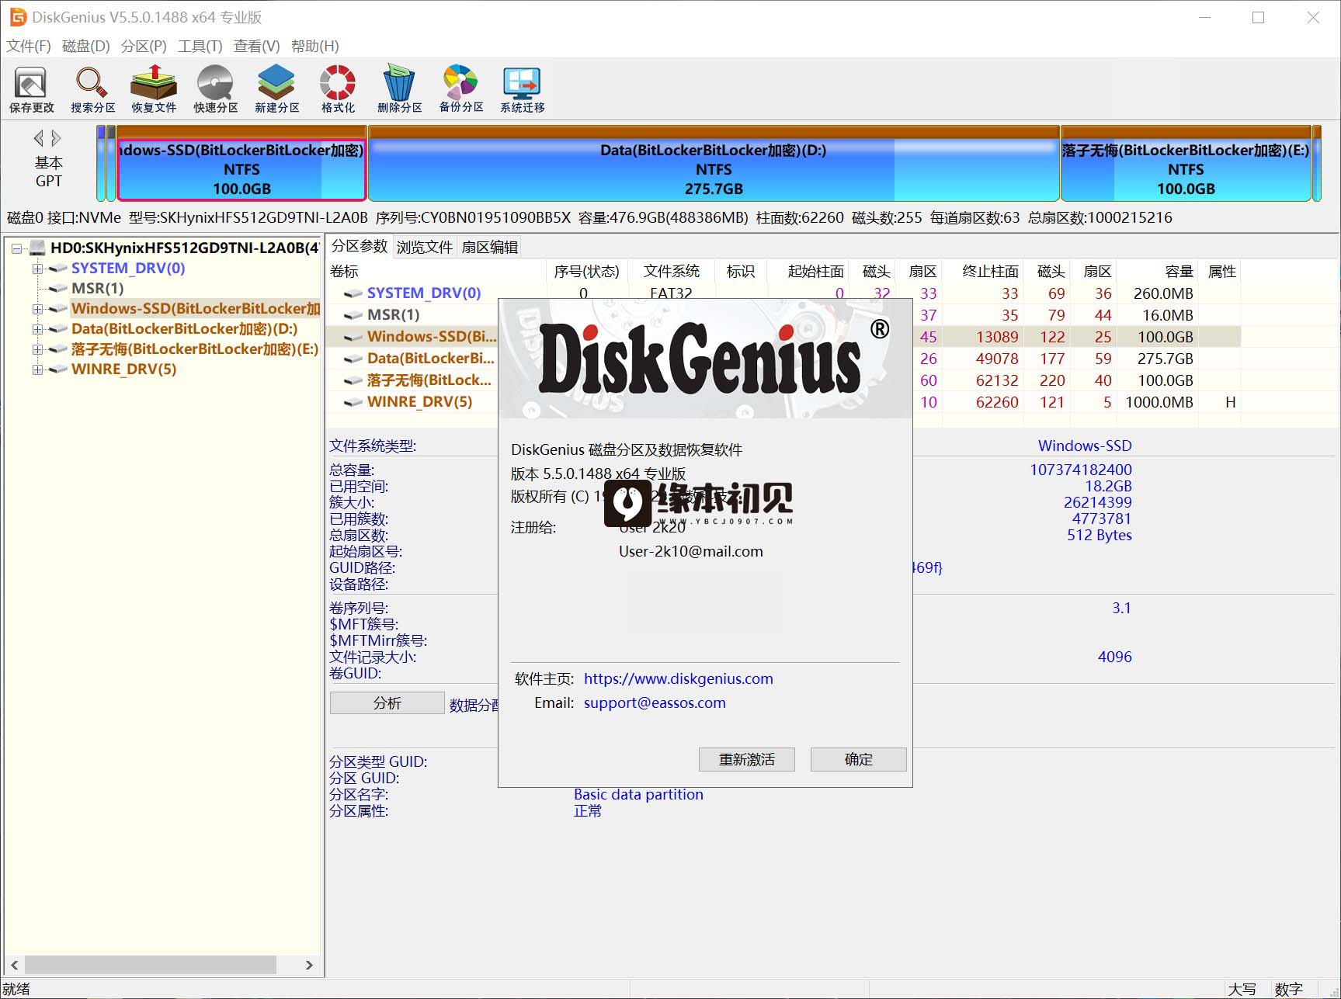
Task: Open the 分区(P) menu
Action: tap(144, 46)
